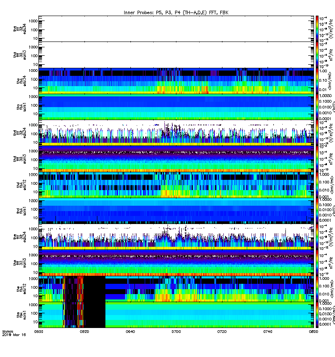Click the 'the fbk edc12' panel label
335x357 pixels.
(21, 289)
